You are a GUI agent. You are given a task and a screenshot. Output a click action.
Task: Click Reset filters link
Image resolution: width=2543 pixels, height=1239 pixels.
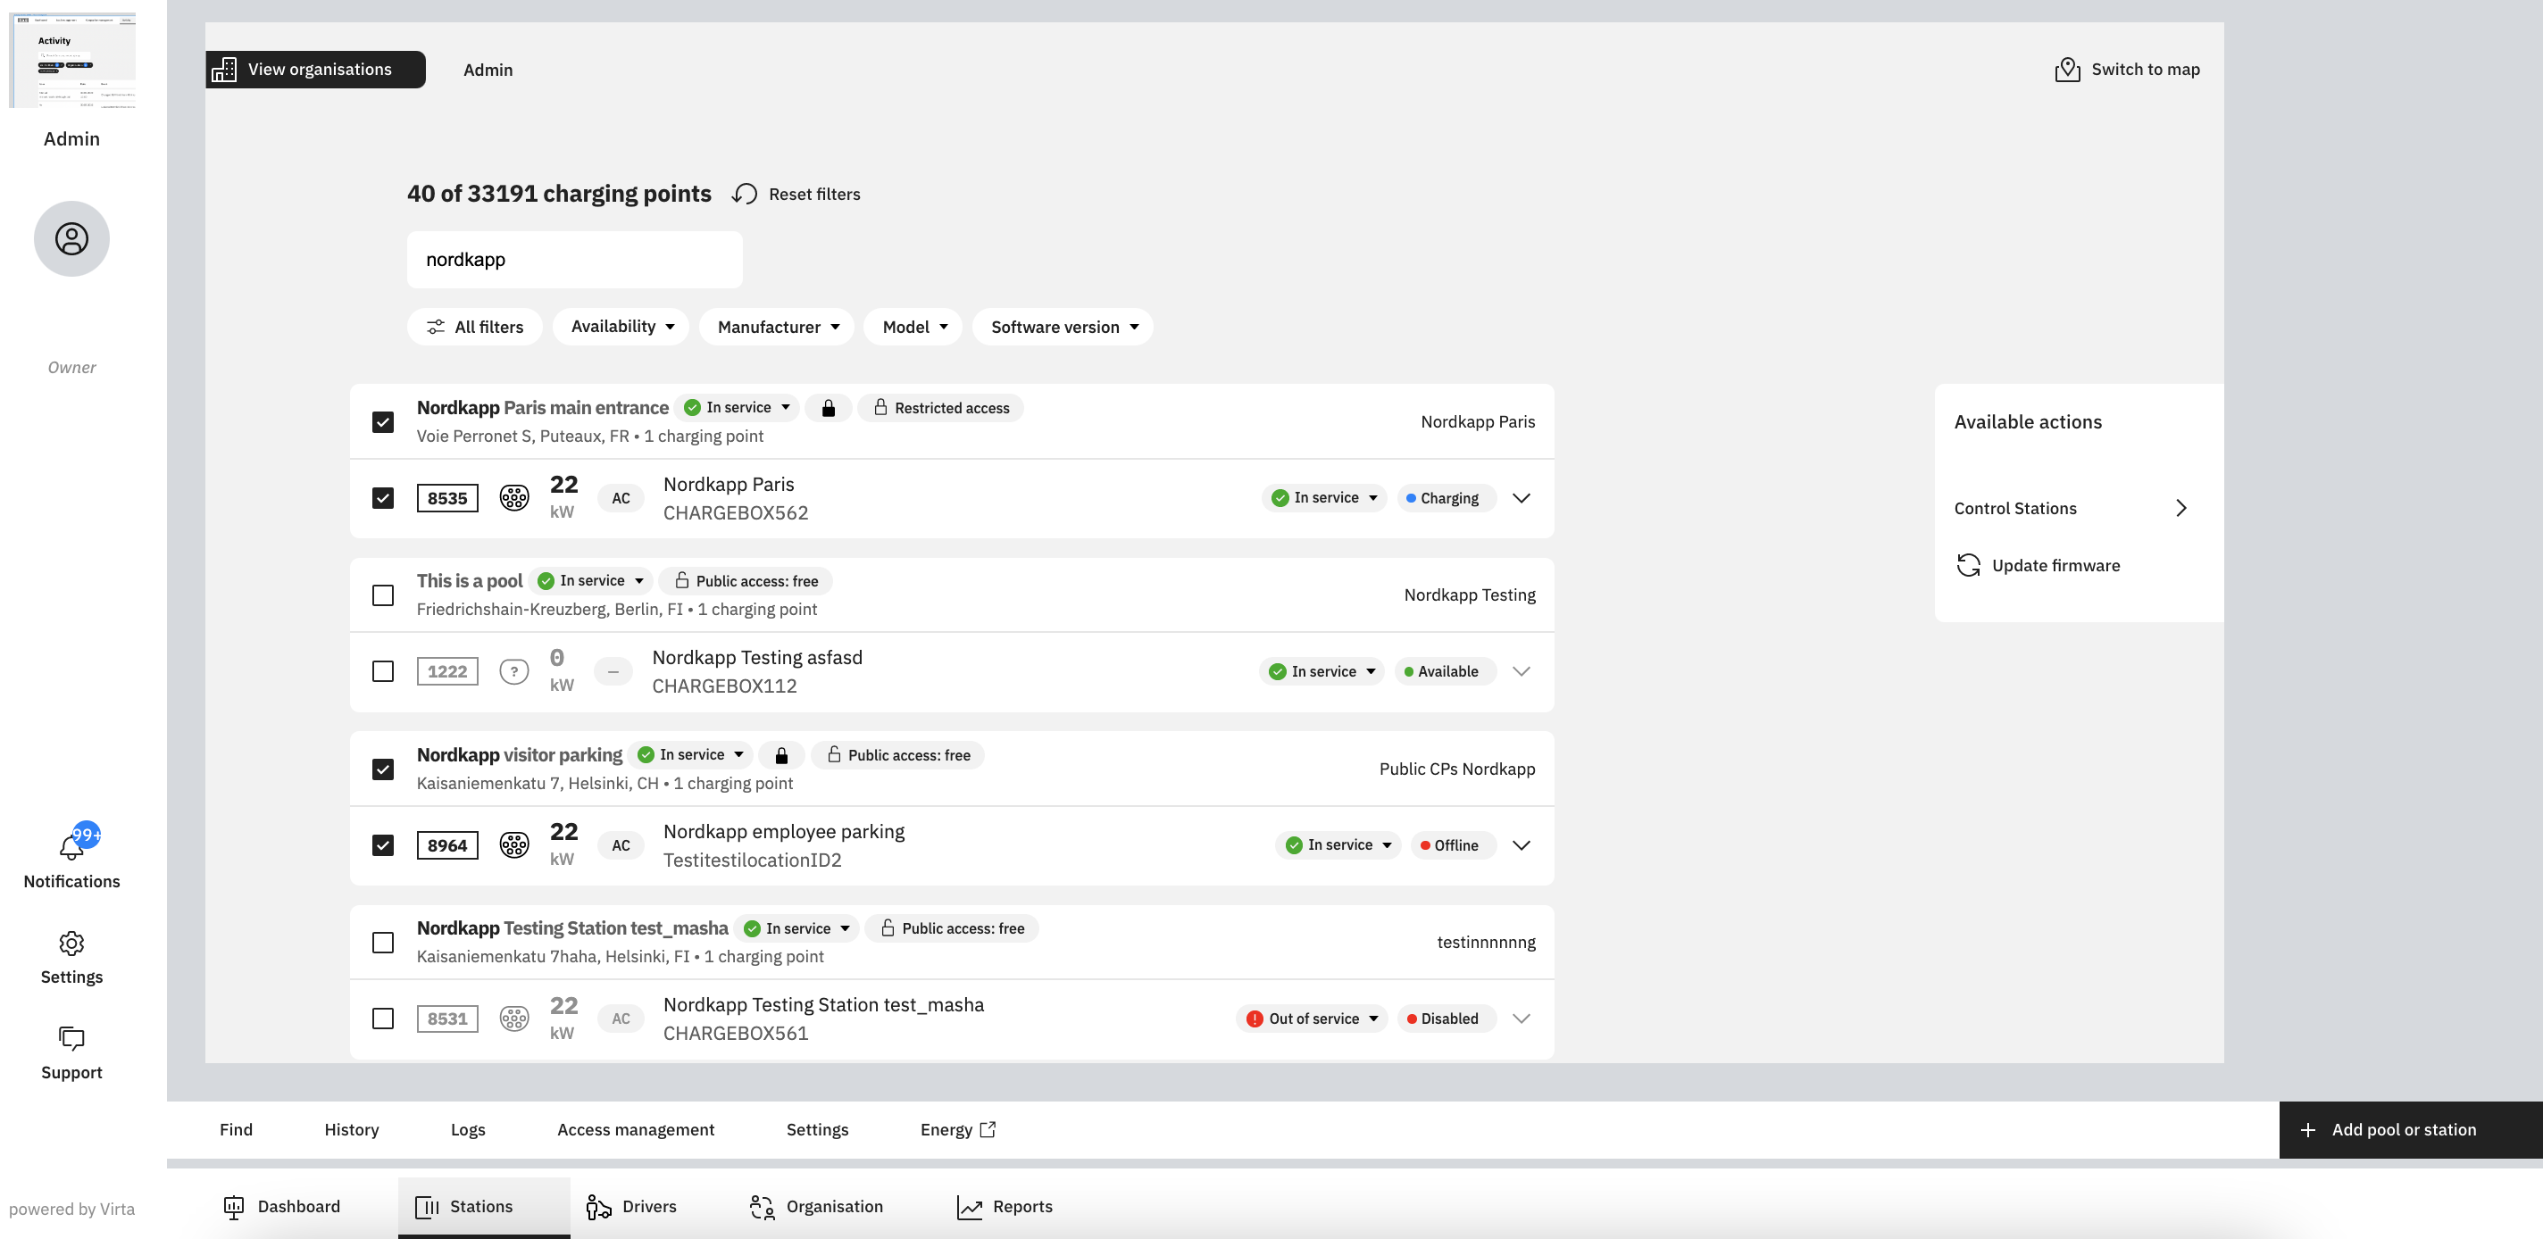tap(796, 194)
